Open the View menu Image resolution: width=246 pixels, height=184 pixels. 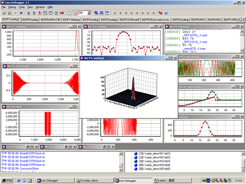[x=30, y=7]
